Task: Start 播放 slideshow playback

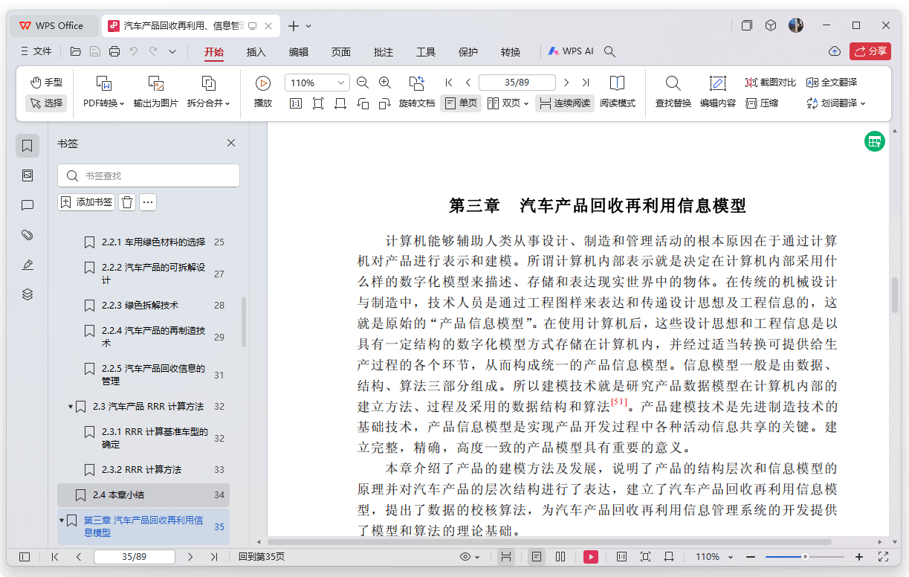Action: (x=263, y=92)
